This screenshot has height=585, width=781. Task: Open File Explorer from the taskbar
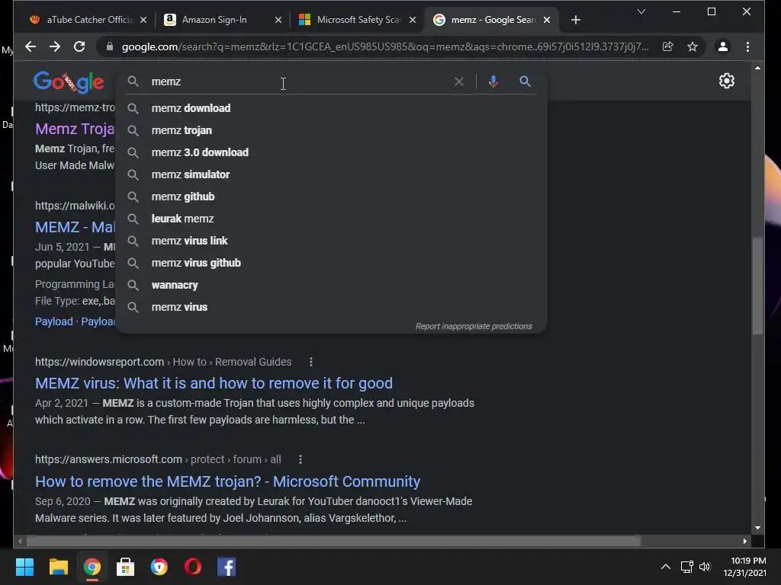coord(58,567)
